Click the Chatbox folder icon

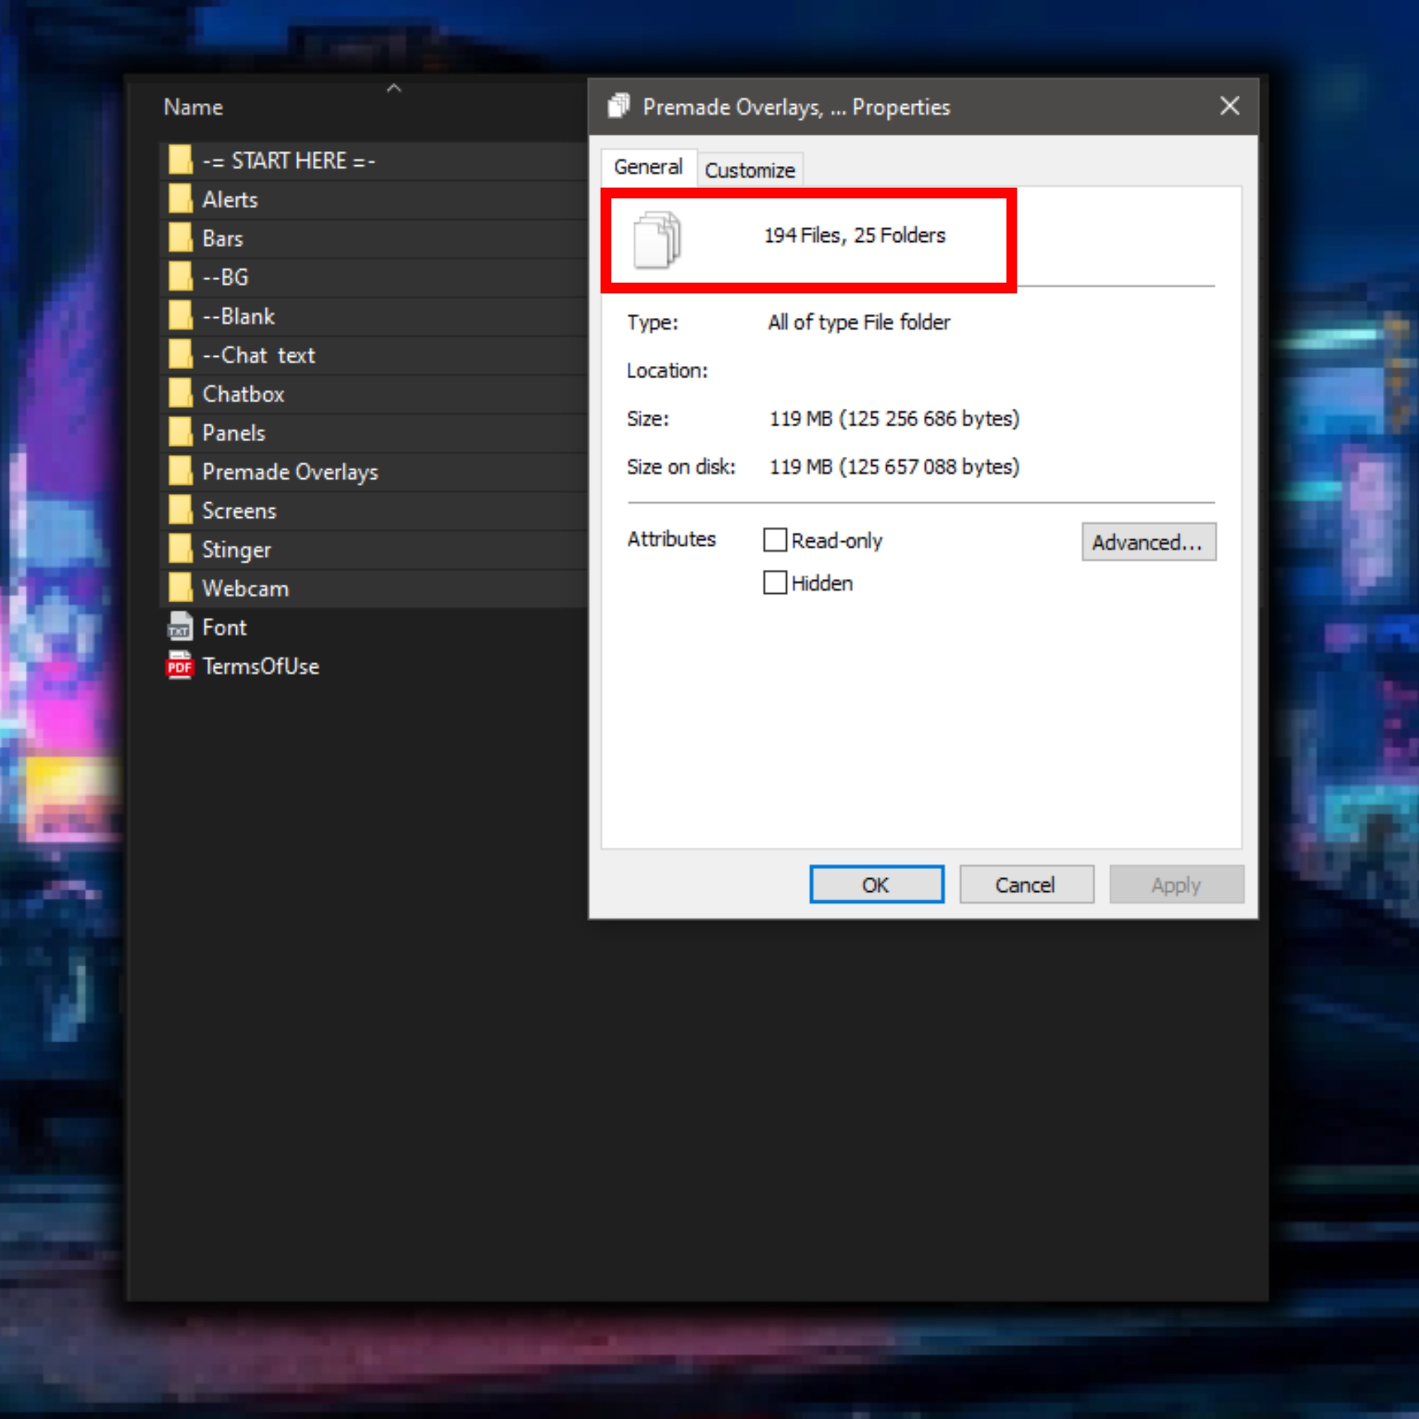pos(180,394)
